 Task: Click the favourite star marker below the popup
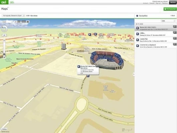pyautogui.click(x=88, y=76)
